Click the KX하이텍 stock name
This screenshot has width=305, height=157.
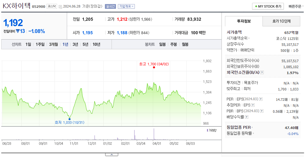[x=16, y=6]
